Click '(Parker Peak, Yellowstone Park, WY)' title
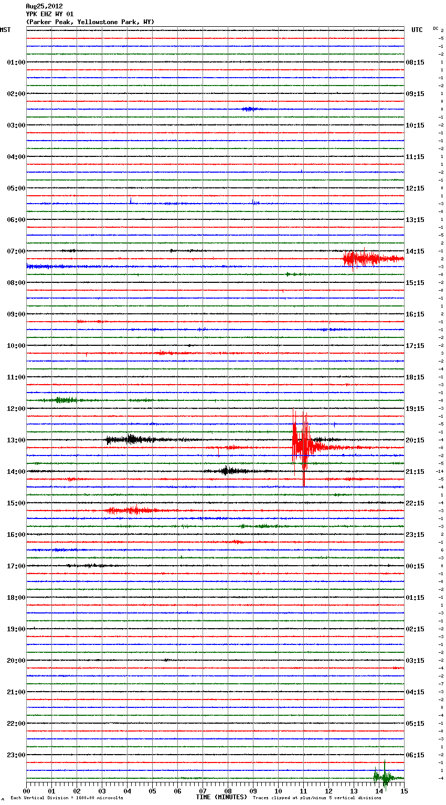Viewport: 446px width, 805px height. [x=90, y=22]
